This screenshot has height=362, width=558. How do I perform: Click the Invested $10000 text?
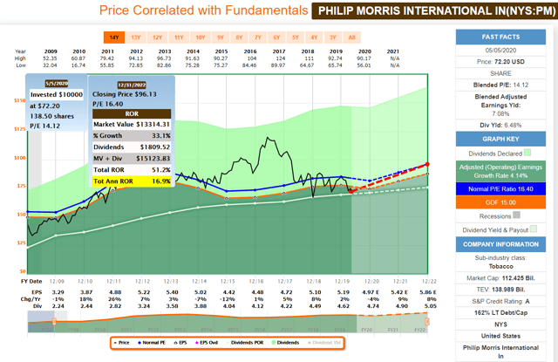tap(57, 95)
